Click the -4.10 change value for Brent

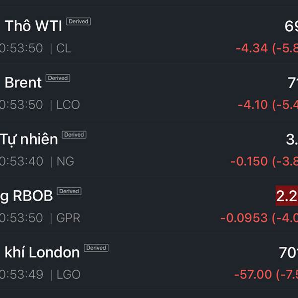(253, 105)
